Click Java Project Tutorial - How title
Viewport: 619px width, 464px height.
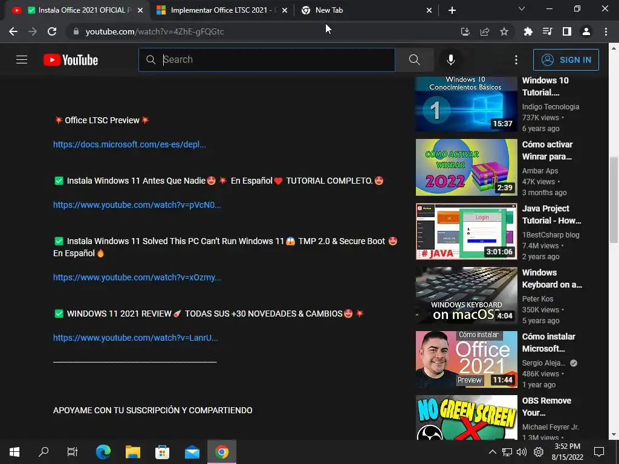(x=551, y=214)
